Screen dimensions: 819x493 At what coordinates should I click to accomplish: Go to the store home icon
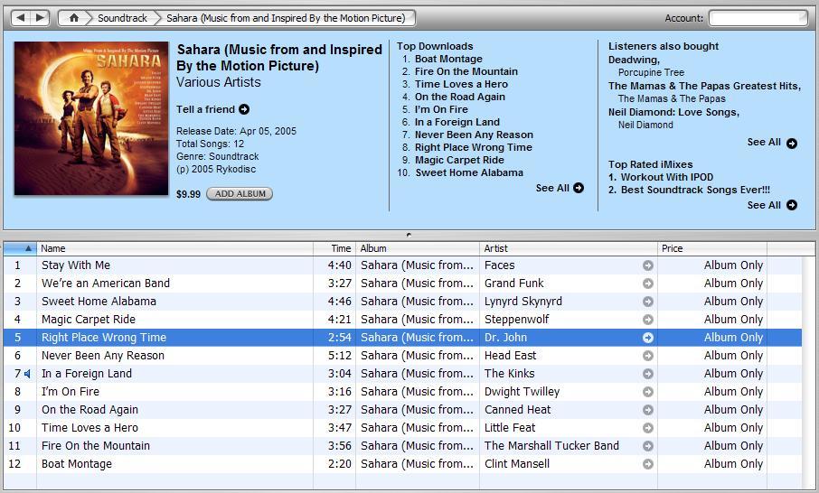click(x=73, y=18)
